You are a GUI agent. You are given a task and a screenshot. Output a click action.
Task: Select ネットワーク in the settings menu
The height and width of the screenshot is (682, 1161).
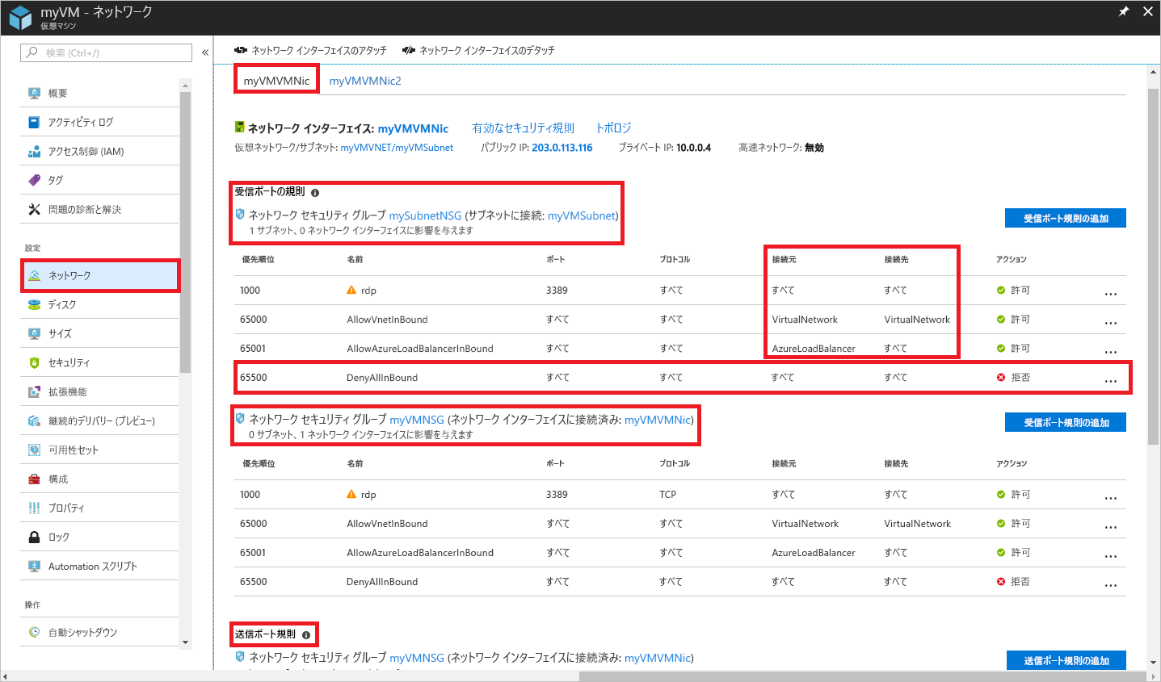[100, 275]
